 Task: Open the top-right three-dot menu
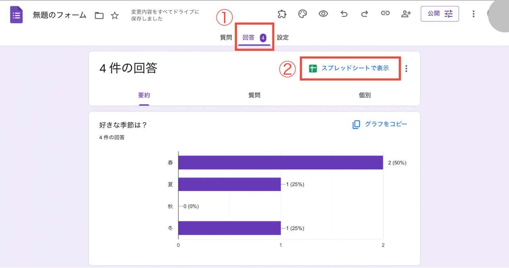(474, 14)
